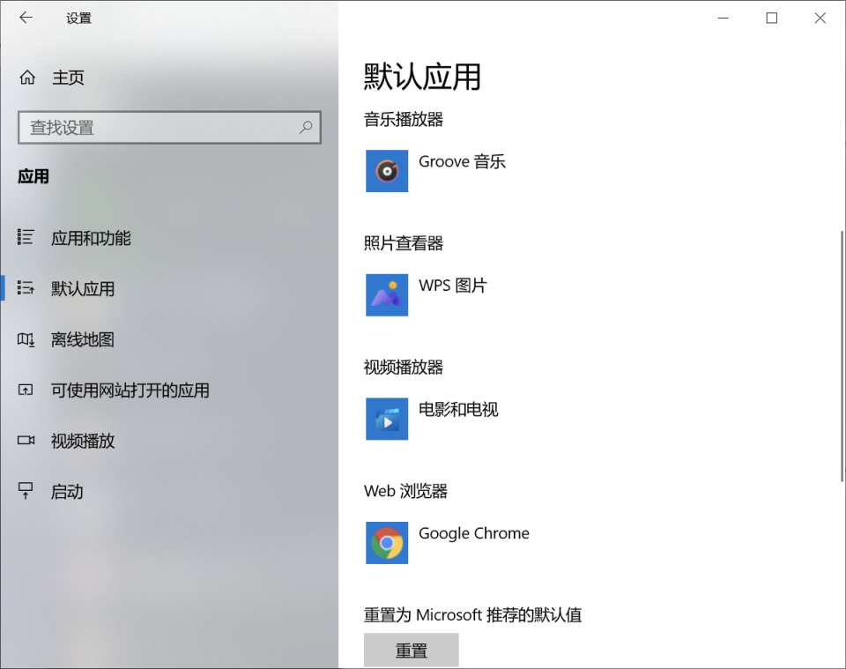Click the 应用 section heading in sidebar
This screenshot has width=846, height=669.
coord(33,176)
